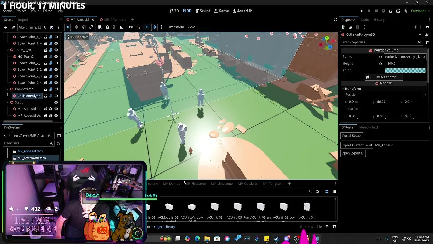This screenshot has width=433, height=244.
Task: Load a resource with the Inspector folder icon
Action: tap(350, 27)
